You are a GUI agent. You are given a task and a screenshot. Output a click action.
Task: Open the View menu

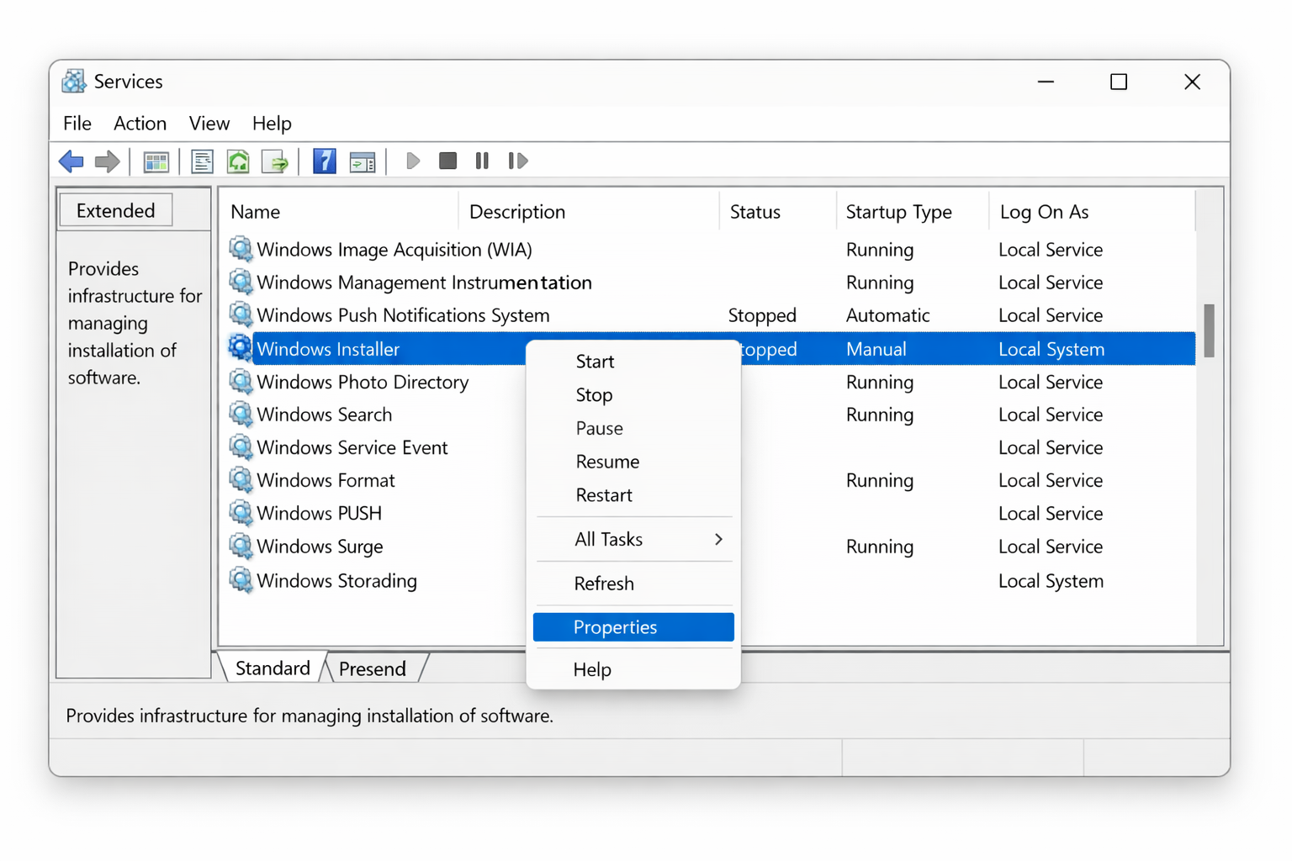tap(209, 124)
